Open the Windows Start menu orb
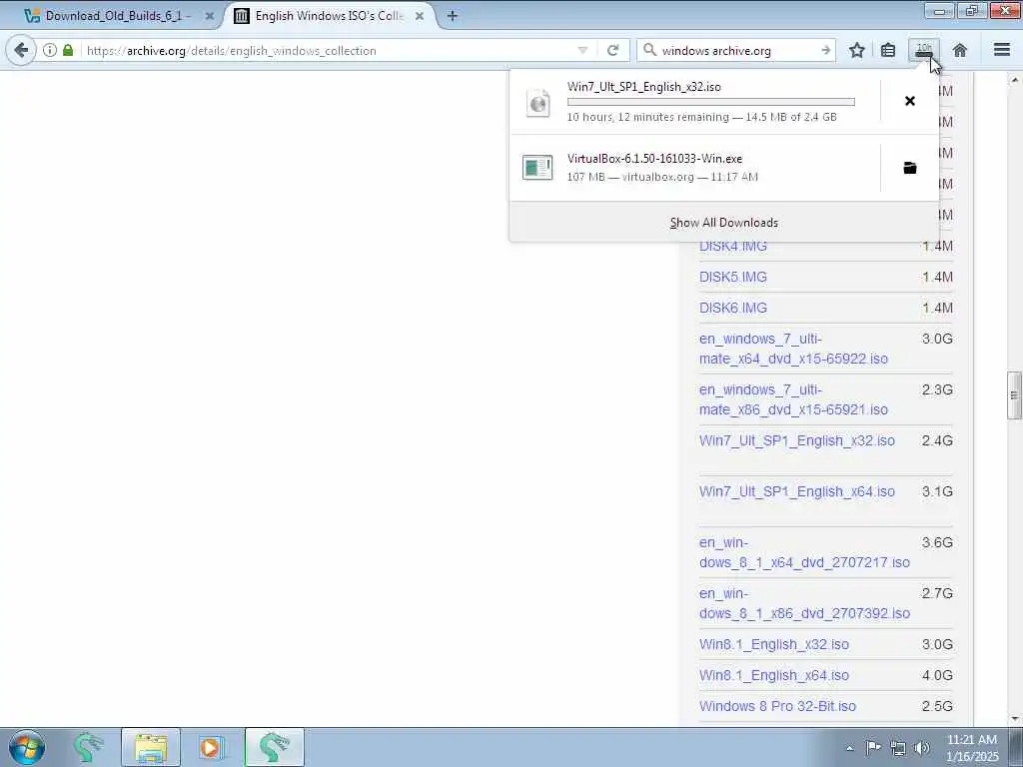This screenshot has width=1023, height=767. pyautogui.click(x=27, y=747)
